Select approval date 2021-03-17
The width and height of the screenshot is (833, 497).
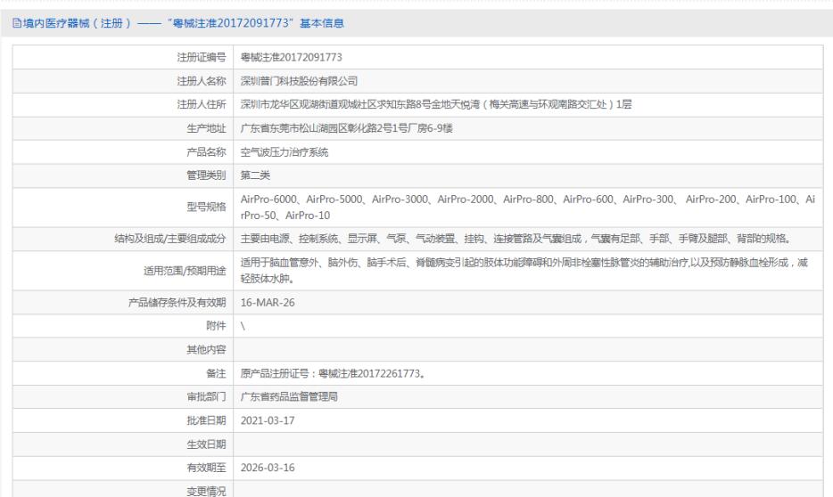click(268, 420)
